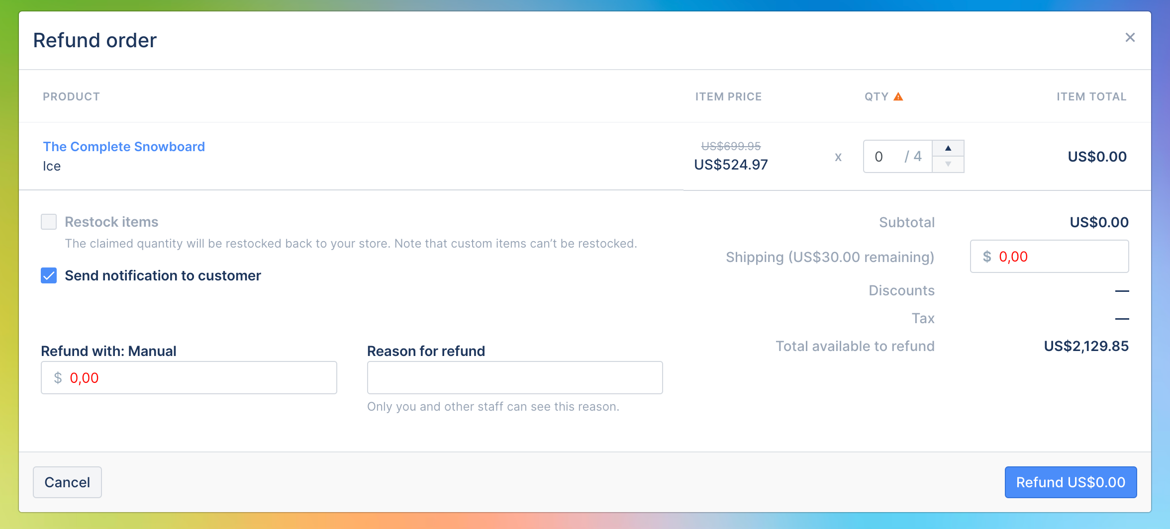Select the quantity input showing 0
The width and height of the screenshot is (1170, 529).
tap(897, 157)
